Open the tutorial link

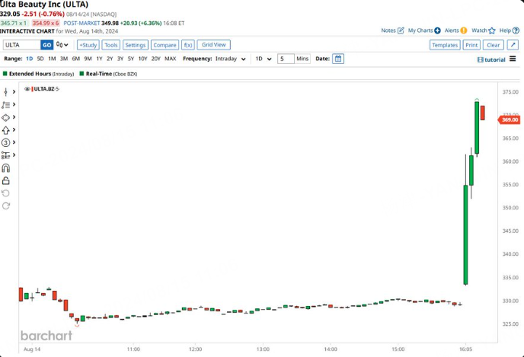tap(491, 59)
